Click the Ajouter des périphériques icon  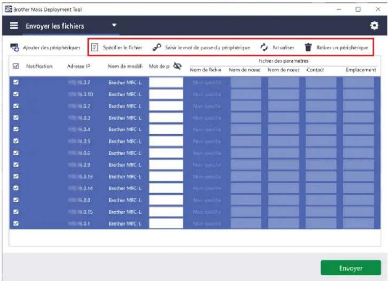pyautogui.click(x=14, y=47)
